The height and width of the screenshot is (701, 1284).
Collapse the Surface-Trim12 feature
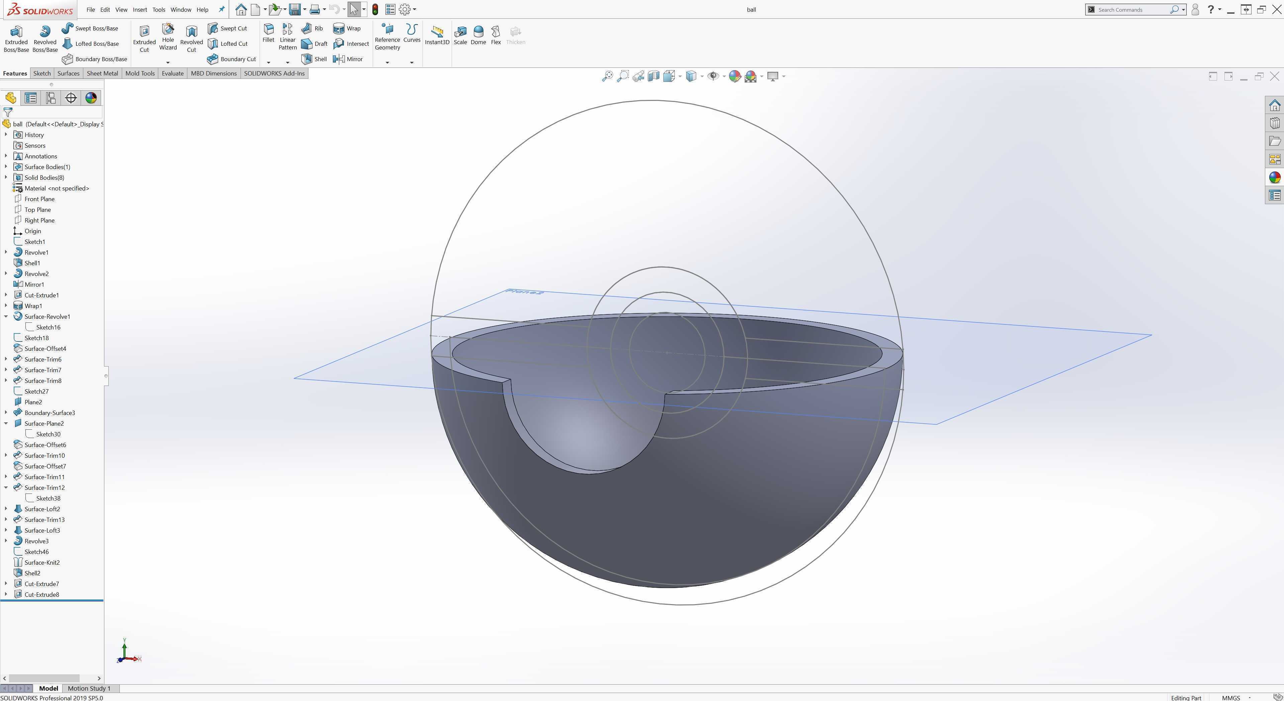[6, 487]
